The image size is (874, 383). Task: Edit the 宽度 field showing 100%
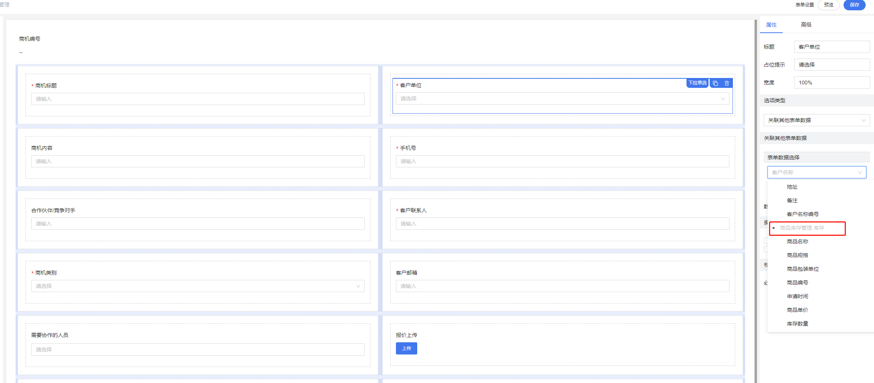(x=832, y=83)
